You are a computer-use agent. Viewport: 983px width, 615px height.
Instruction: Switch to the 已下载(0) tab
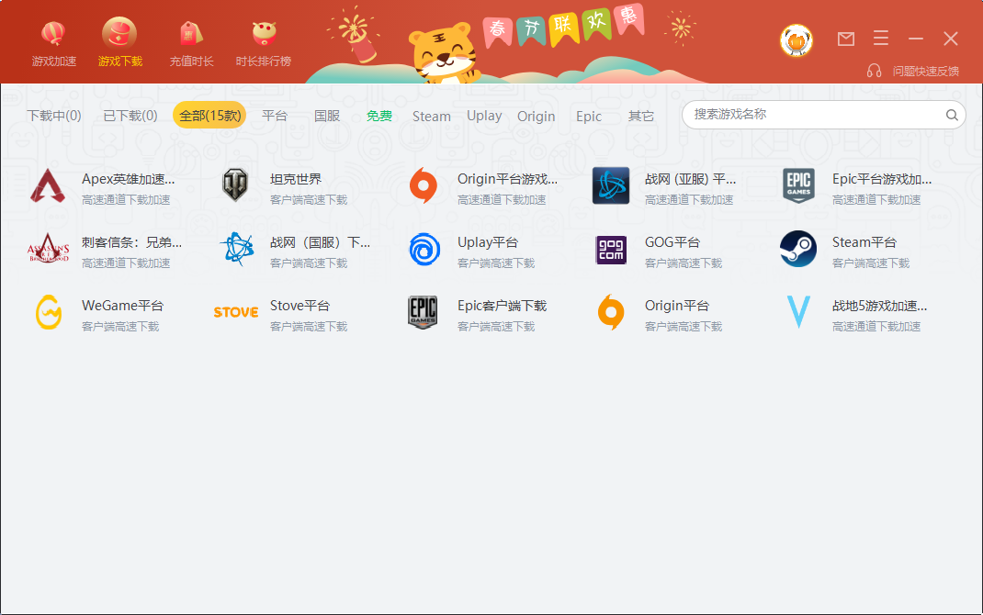(x=130, y=116)
